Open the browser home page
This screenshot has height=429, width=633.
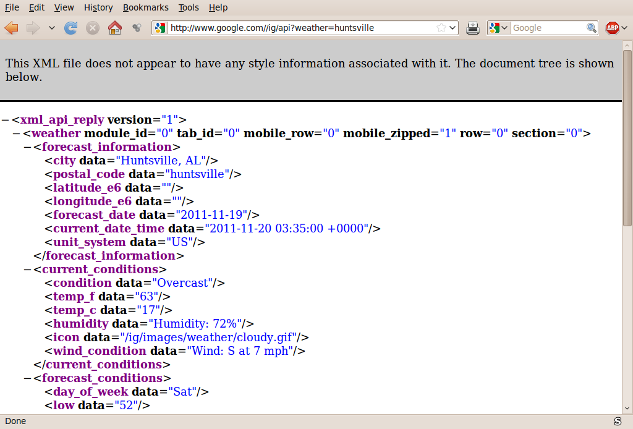(116, 27)
